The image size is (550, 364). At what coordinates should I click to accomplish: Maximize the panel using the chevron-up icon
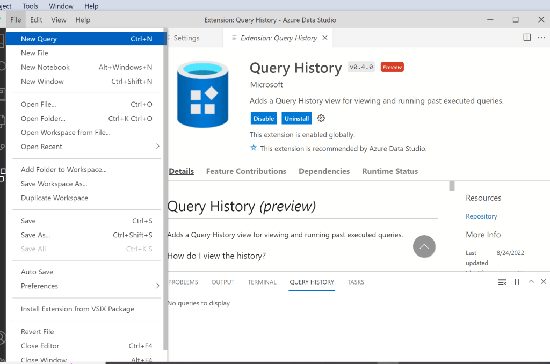coord(531,282)
